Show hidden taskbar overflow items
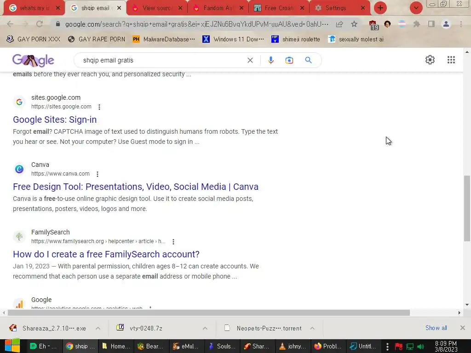This screenshot has height=353, width=471. click(387, 347)
